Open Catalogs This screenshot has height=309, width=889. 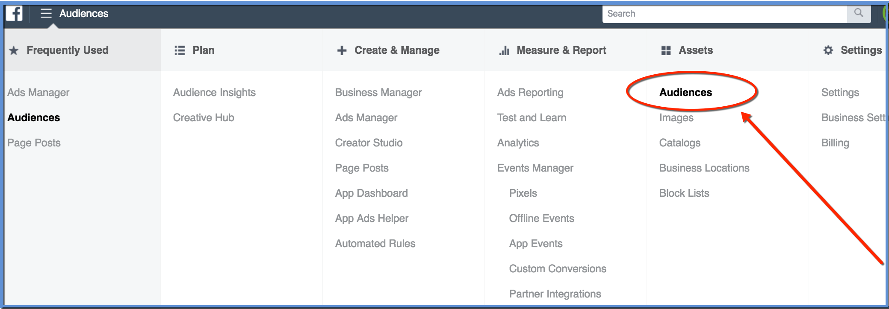coord(680,143)
